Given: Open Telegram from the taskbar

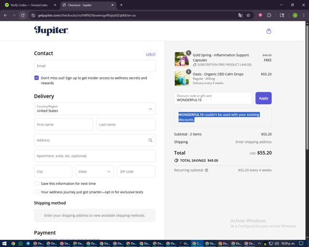Looking at the screenshot, I should tap(28, 244).
